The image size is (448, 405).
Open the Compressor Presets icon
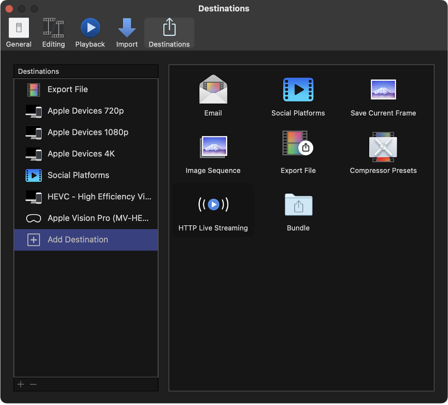click(x=383, y=147)
